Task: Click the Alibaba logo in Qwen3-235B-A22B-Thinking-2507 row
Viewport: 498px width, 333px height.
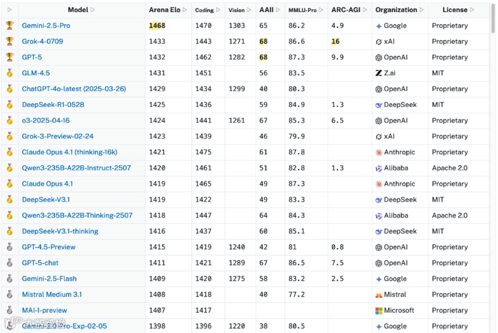Action: click(379, 216)
